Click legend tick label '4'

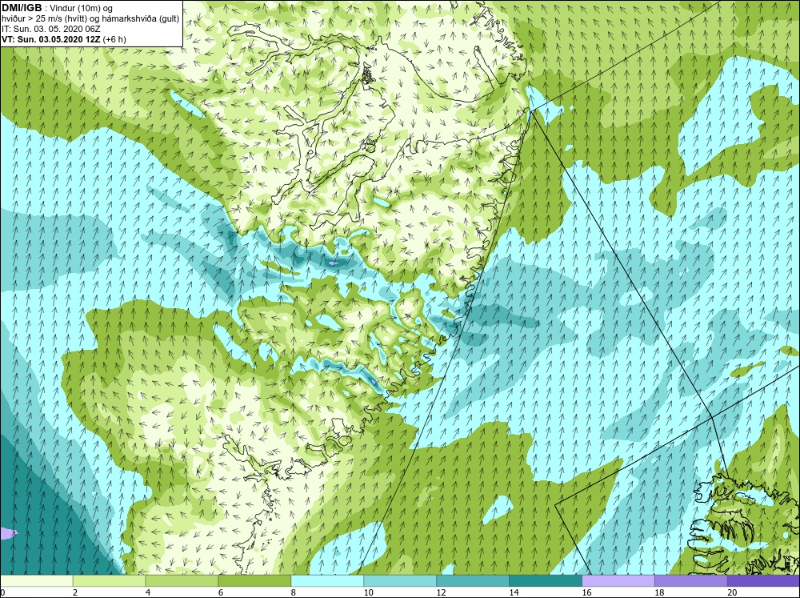pos(148,592)
